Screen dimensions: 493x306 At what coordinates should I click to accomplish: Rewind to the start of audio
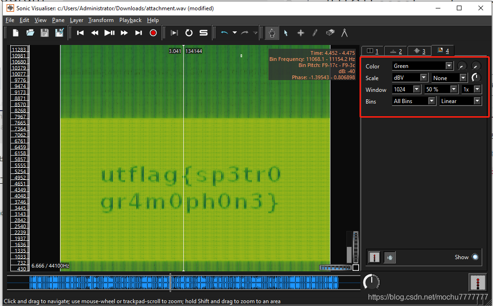80,33
